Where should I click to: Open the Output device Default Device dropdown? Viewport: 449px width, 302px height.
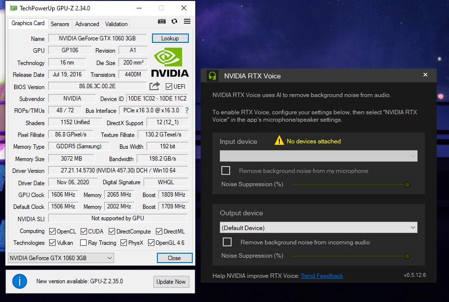point(318,228)
